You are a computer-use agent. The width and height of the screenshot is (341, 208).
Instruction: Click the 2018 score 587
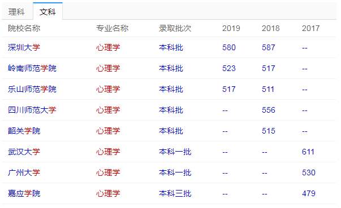point(269,47)
